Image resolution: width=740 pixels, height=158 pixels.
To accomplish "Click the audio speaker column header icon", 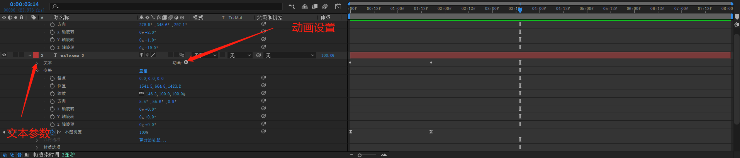I will point(10,17).
